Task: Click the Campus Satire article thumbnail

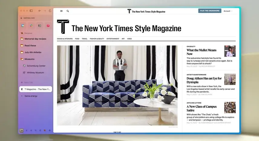Action: [230, 108]
